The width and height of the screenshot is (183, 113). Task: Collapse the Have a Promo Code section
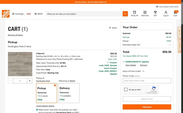click(134, 71)
